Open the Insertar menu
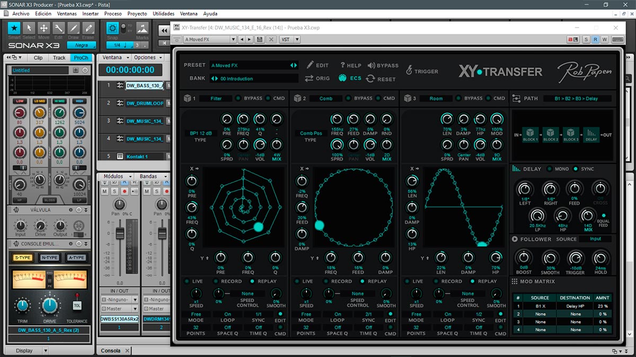 91,14
